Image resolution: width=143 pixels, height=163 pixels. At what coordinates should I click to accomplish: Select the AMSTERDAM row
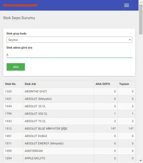tap(69, 151)
